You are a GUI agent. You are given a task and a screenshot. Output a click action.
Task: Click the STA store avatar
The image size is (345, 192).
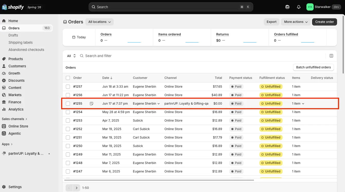(310, 7)
